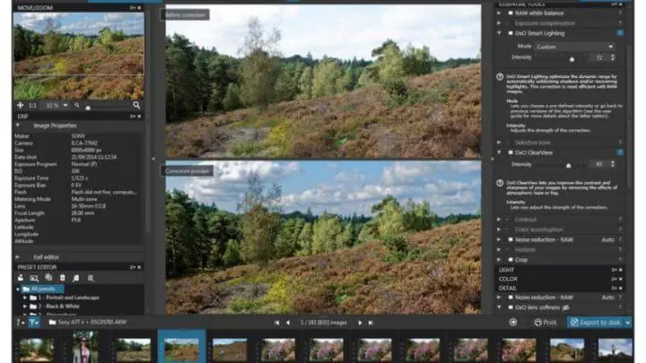Click the large zoom-in magnifier icon
Viewport: 646px width, 363px height.
(x=136, y=105)
